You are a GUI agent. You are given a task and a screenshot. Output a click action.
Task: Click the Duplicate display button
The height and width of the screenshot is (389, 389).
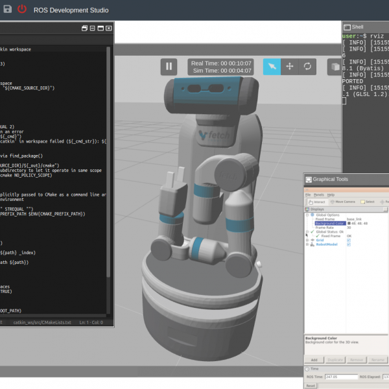[x=335, y=360]
